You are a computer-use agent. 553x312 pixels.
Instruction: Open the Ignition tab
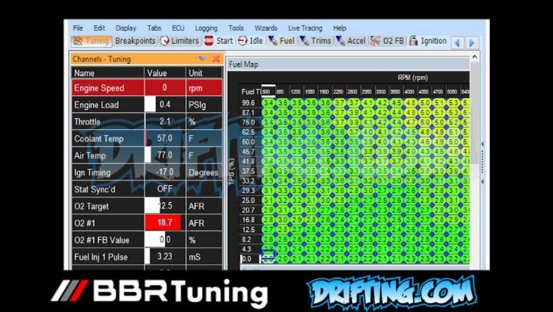pyautogui.click(x=427, y=41)
